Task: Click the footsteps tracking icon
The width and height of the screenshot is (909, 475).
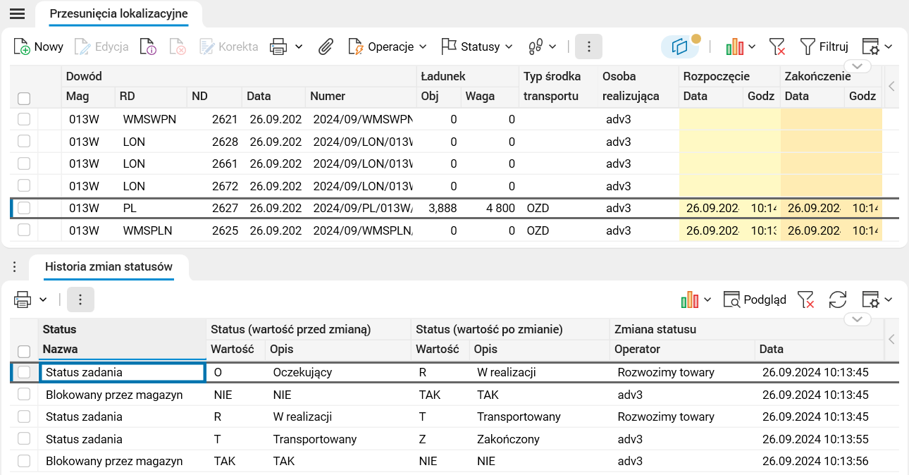Action: click(x=536, y=47)
